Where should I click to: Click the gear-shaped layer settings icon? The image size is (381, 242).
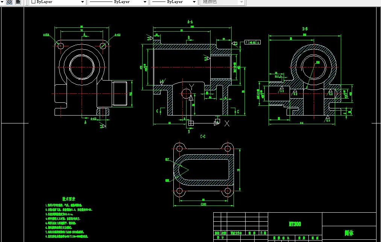(9, 2)
